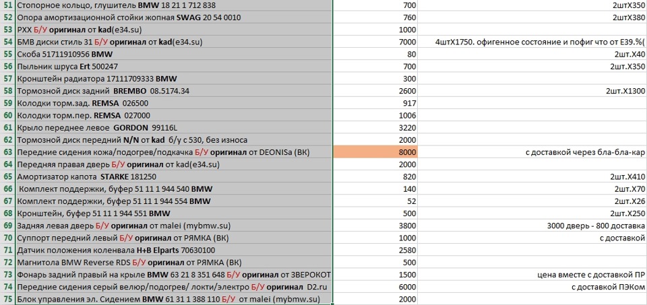Select note 'с доставкой ПЭКом'

pos(532,287)
